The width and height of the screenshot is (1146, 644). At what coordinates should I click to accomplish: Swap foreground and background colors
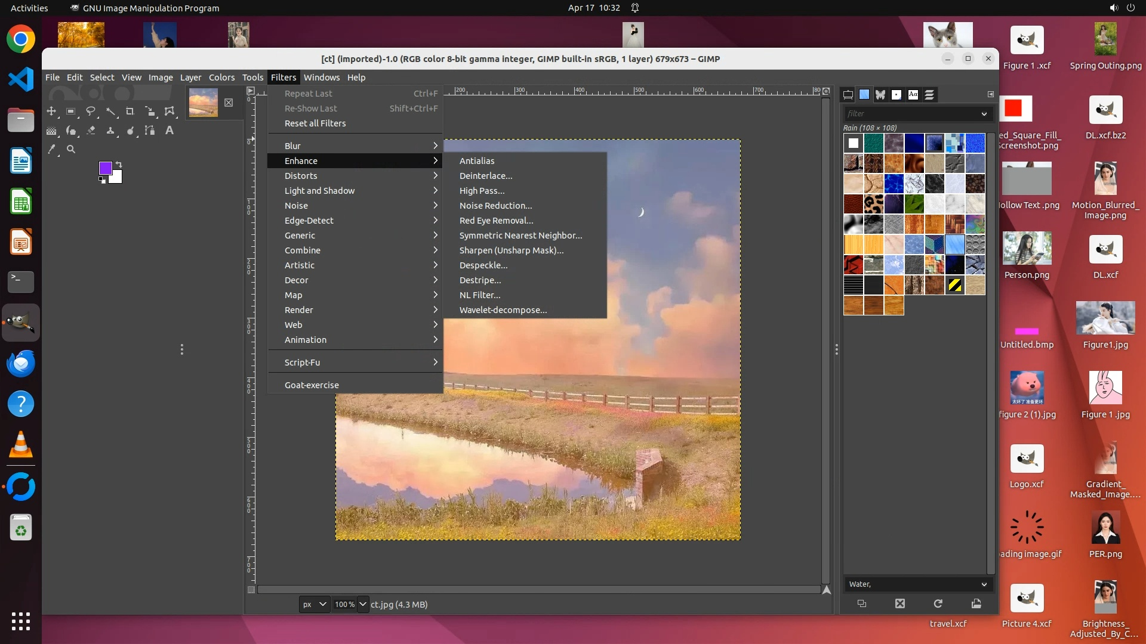pyautogui.click(x=119, y=164)
